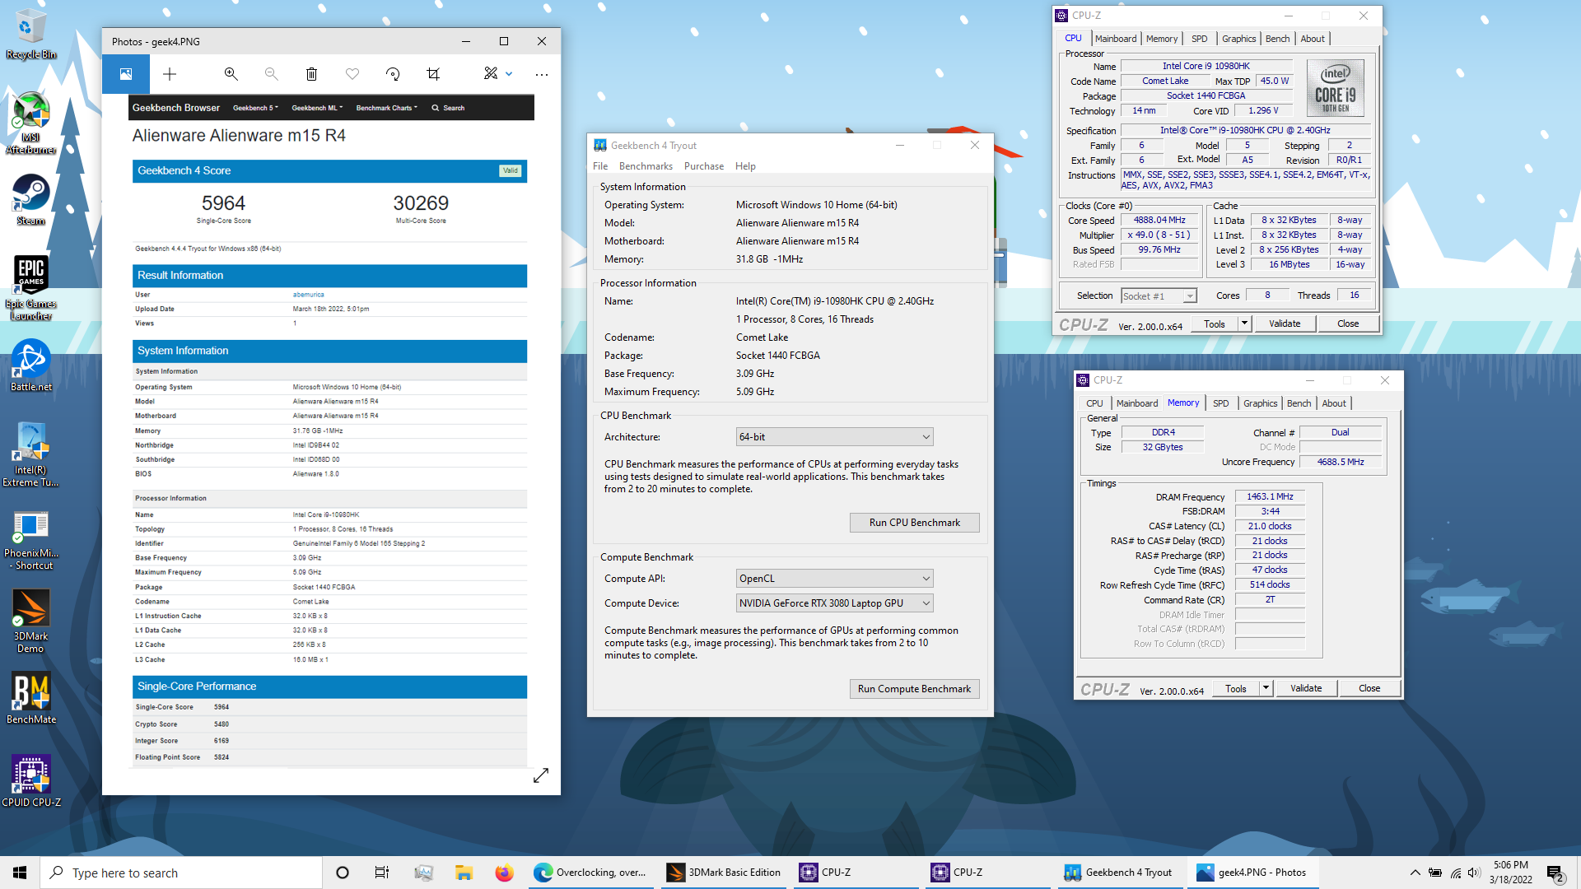Screen dimensions: 1581x889
Task: Click the taskbar clock showing 5:06 PM
Action: click(x=1510, y=873)
